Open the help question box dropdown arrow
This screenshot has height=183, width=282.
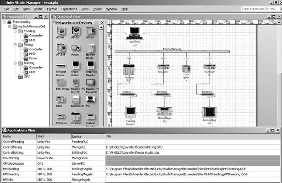(281, 9)
